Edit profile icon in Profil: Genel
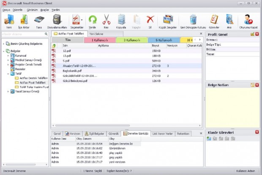This screenshot has height=175, width=262. 252,34
